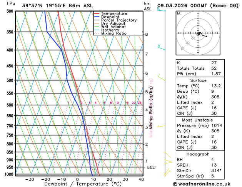This screenshot has height=187, width=242.
Task: Click the date '09.03.2026 00GMT (Base: 00)'
Action: 198,6
